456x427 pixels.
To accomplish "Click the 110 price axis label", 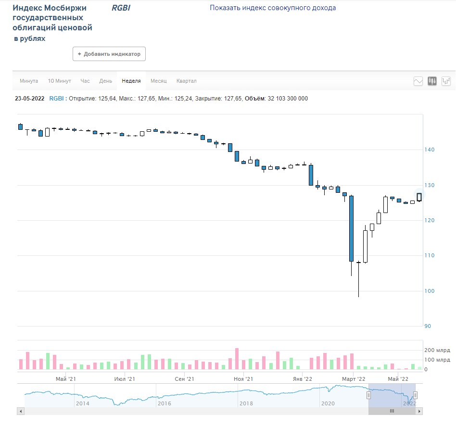I will [x=430, y=255].
